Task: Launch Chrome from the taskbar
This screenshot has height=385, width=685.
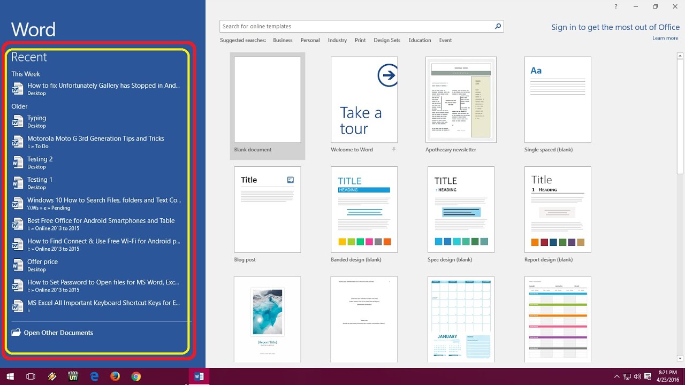Action: pos(136,376)
